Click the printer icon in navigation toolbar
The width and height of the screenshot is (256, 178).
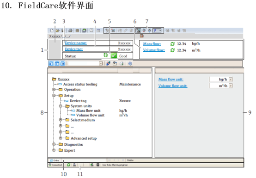coord(122,63)
